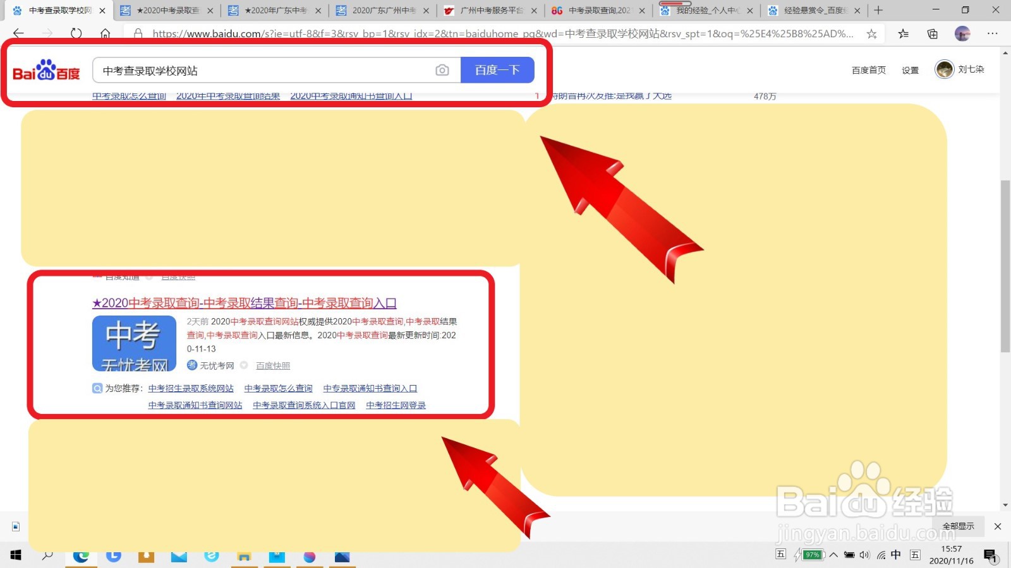
Task: Click the 百度一下 search button
Action: click(497, 70)
